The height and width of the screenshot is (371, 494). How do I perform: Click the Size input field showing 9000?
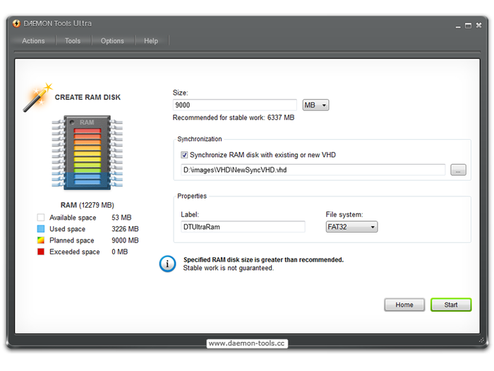(235, 105)
